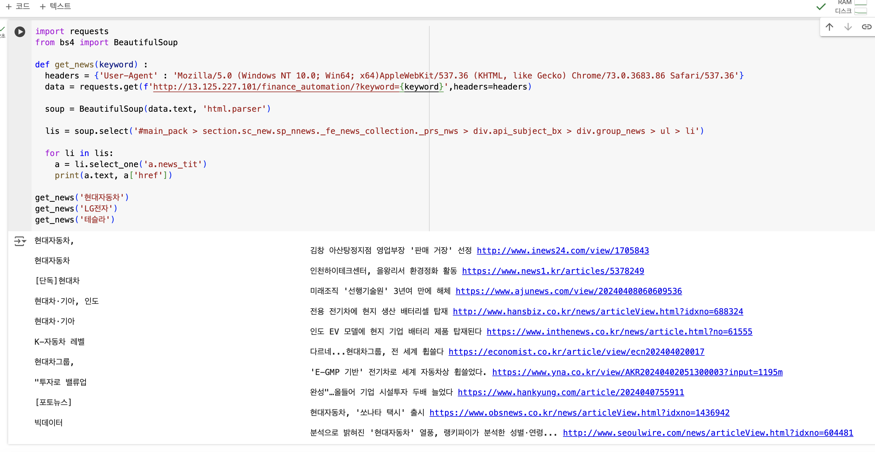Open ajunews.com article link
The height and width of the screenshot is (452, 875).
click(x=569, y=291)
